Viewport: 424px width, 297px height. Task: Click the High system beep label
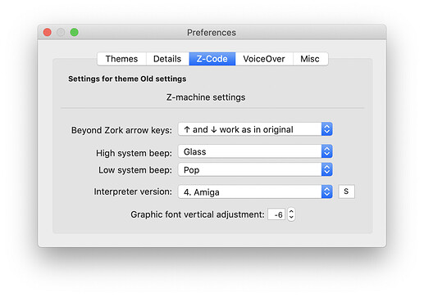click(134, 153)
